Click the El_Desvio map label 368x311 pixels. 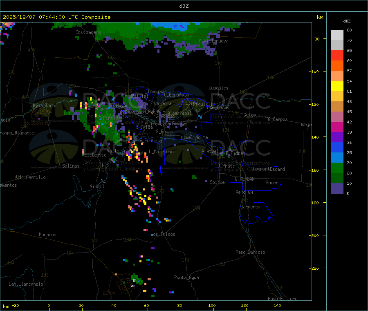pyautogui.click(x=95, y=155)
